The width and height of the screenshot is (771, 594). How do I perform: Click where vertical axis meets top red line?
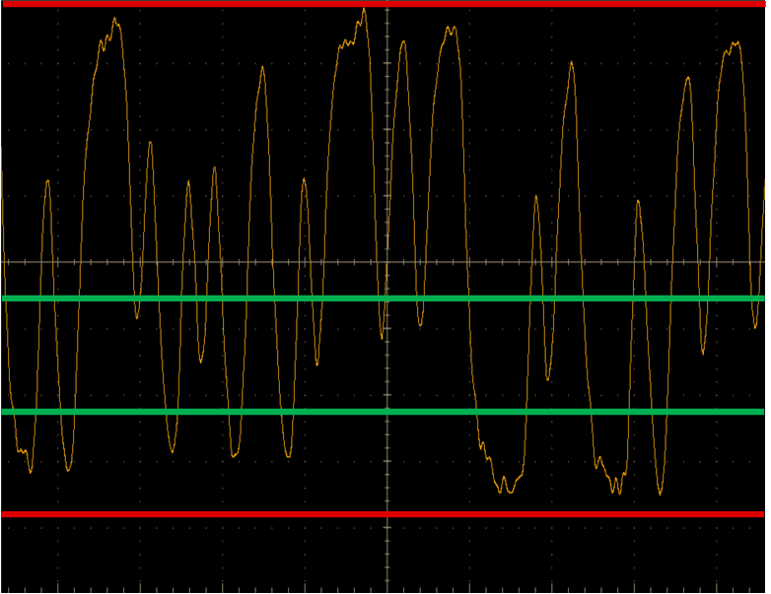click(x=387, y=4)
